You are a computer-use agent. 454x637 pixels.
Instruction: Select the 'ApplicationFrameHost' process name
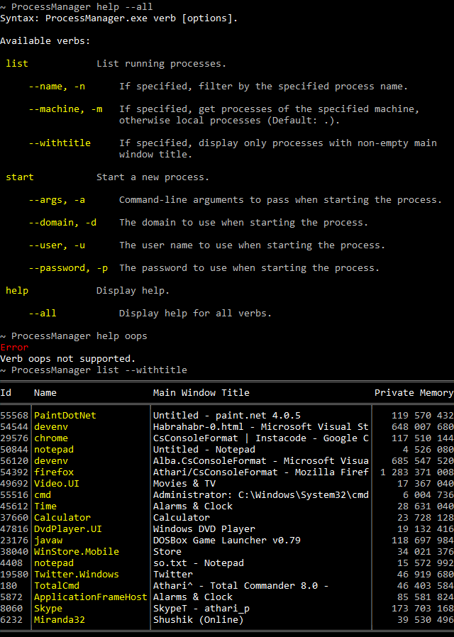[91, 597]
